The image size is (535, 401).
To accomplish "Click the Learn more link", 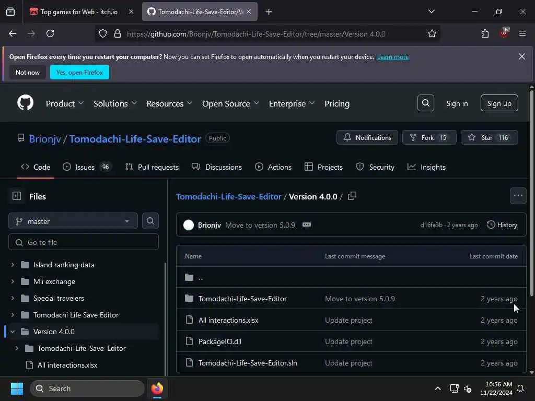I will click(x=393, y=57).
